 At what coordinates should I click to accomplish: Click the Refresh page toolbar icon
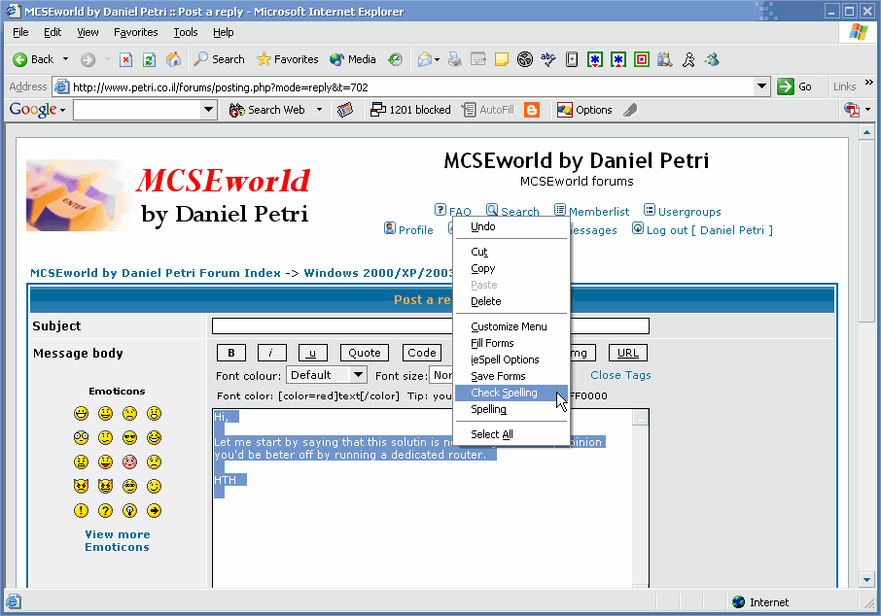coord(149,59)
